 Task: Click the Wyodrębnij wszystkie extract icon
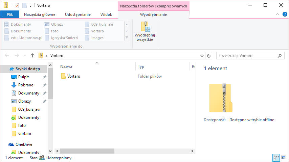(x=145, y=27)
